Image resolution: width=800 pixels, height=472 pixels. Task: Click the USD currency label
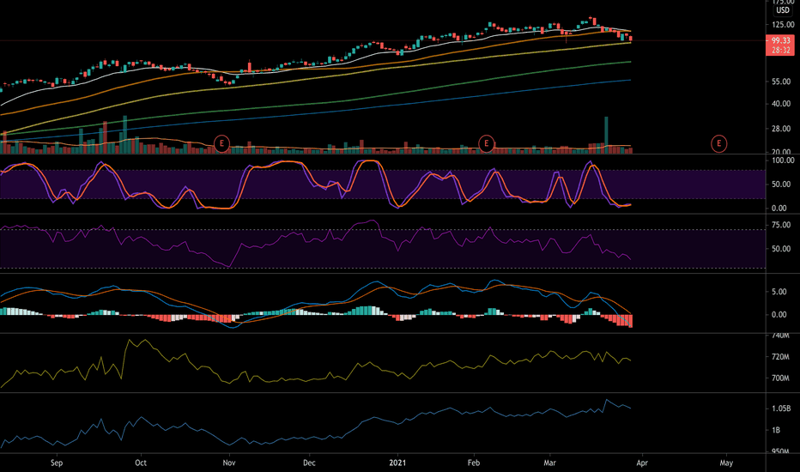point(783,10)
